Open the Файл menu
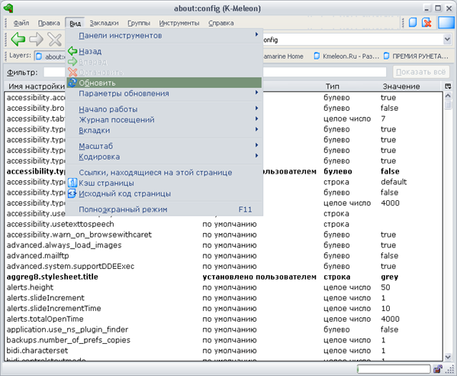The width and height of the screenshot is (457, 376). click(x=21, y=23)
